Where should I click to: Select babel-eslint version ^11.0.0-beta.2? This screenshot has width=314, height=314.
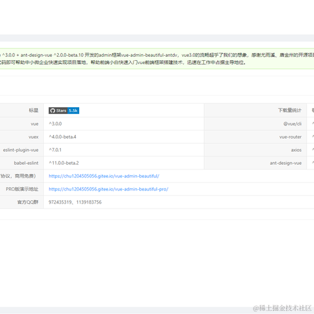(63, 163)
